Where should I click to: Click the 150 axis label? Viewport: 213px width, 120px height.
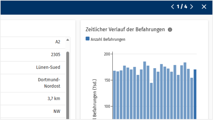tap(107, 80)
